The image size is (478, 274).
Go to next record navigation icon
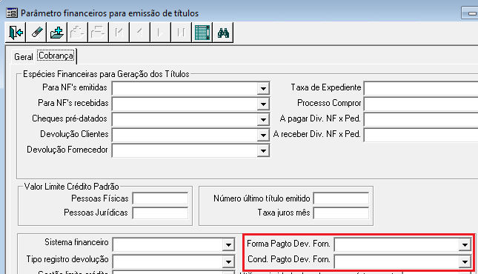pyautogui.click(x=160, y=33)
